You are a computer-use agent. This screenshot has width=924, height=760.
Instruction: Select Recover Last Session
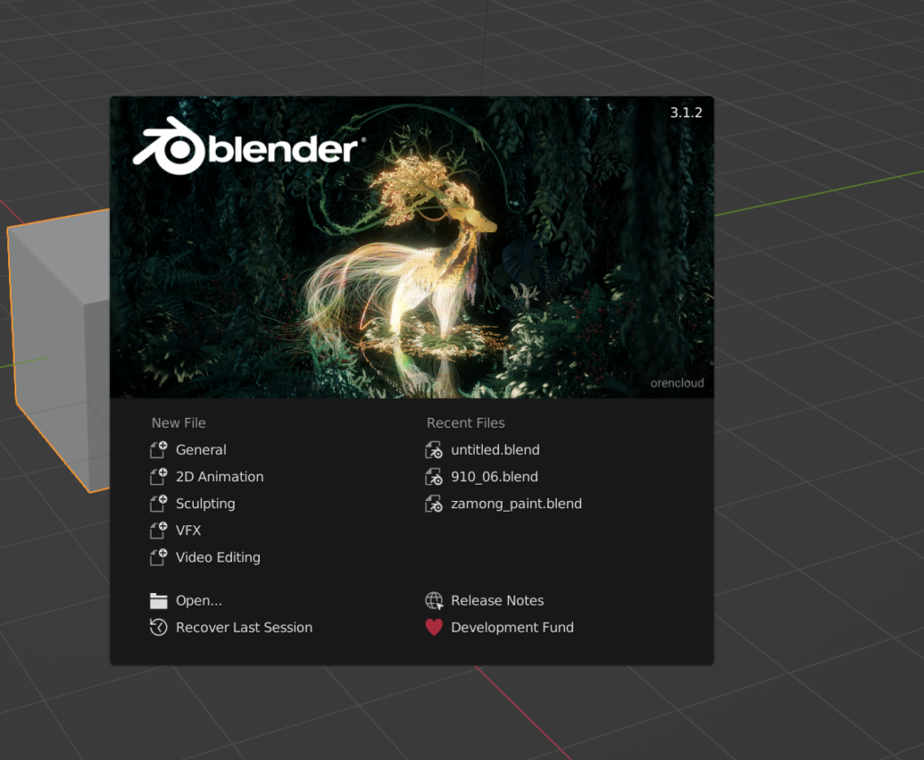click(x=244, y=627)
